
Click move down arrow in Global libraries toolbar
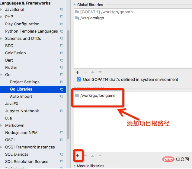(x=100, y=72)
